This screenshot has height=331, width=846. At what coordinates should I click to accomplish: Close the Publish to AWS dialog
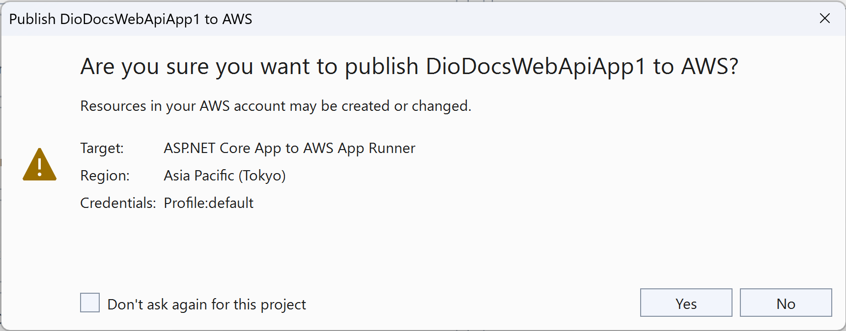pyautogui.click(x=825, y=19)
